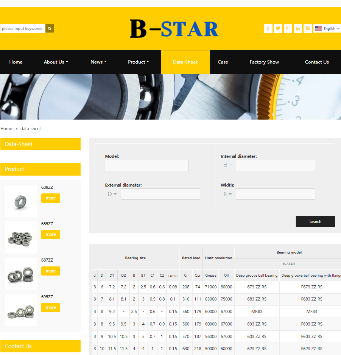Open the Google Plus social icon
341x355 pixels.
(288, 28)
